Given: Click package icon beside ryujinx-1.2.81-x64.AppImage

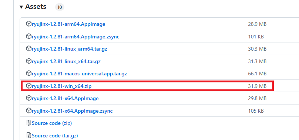Looking at the screenshot, I should pos(28,98).
